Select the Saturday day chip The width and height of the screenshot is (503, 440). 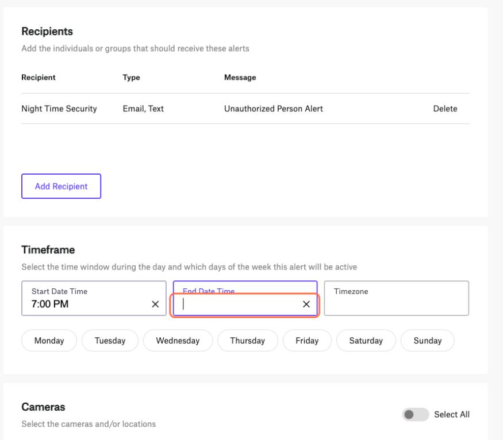(366, 340)
